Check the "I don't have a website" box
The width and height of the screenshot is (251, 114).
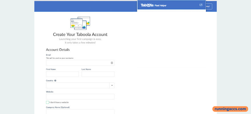(x=47, y=102)
